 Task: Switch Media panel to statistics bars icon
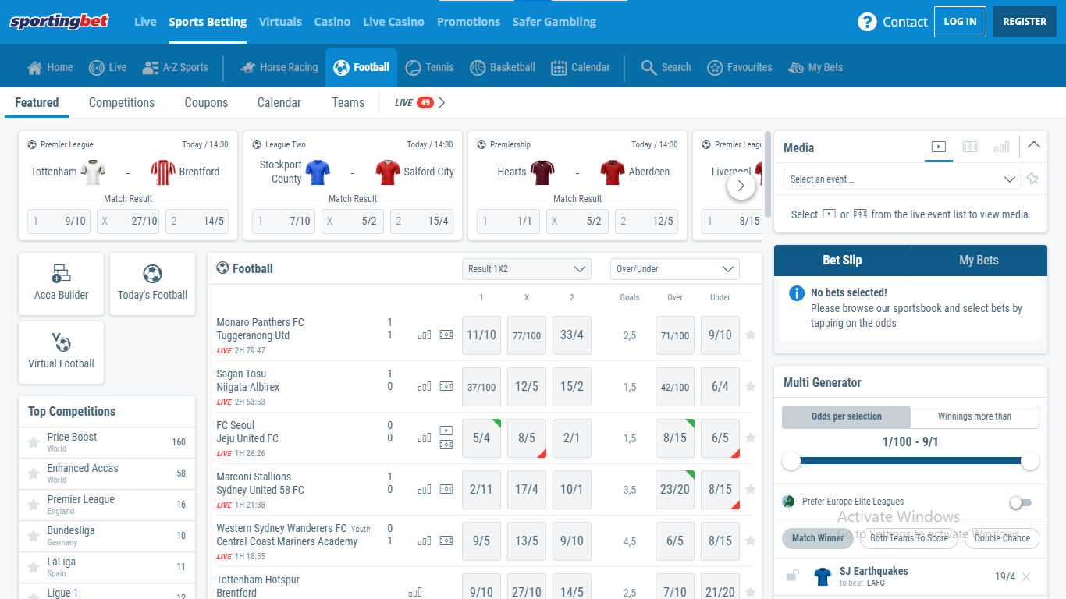pos(1001,147)
